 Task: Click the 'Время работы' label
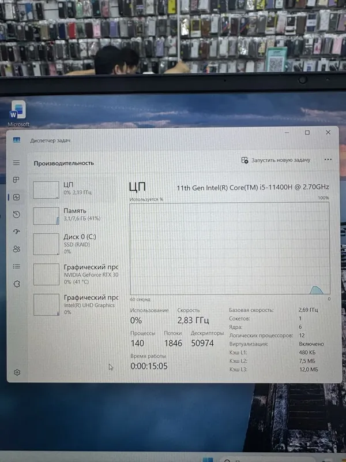click(148, 356)
